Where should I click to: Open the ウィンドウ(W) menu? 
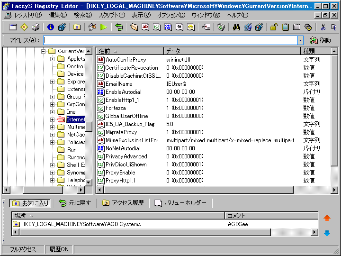click(206, 15)
